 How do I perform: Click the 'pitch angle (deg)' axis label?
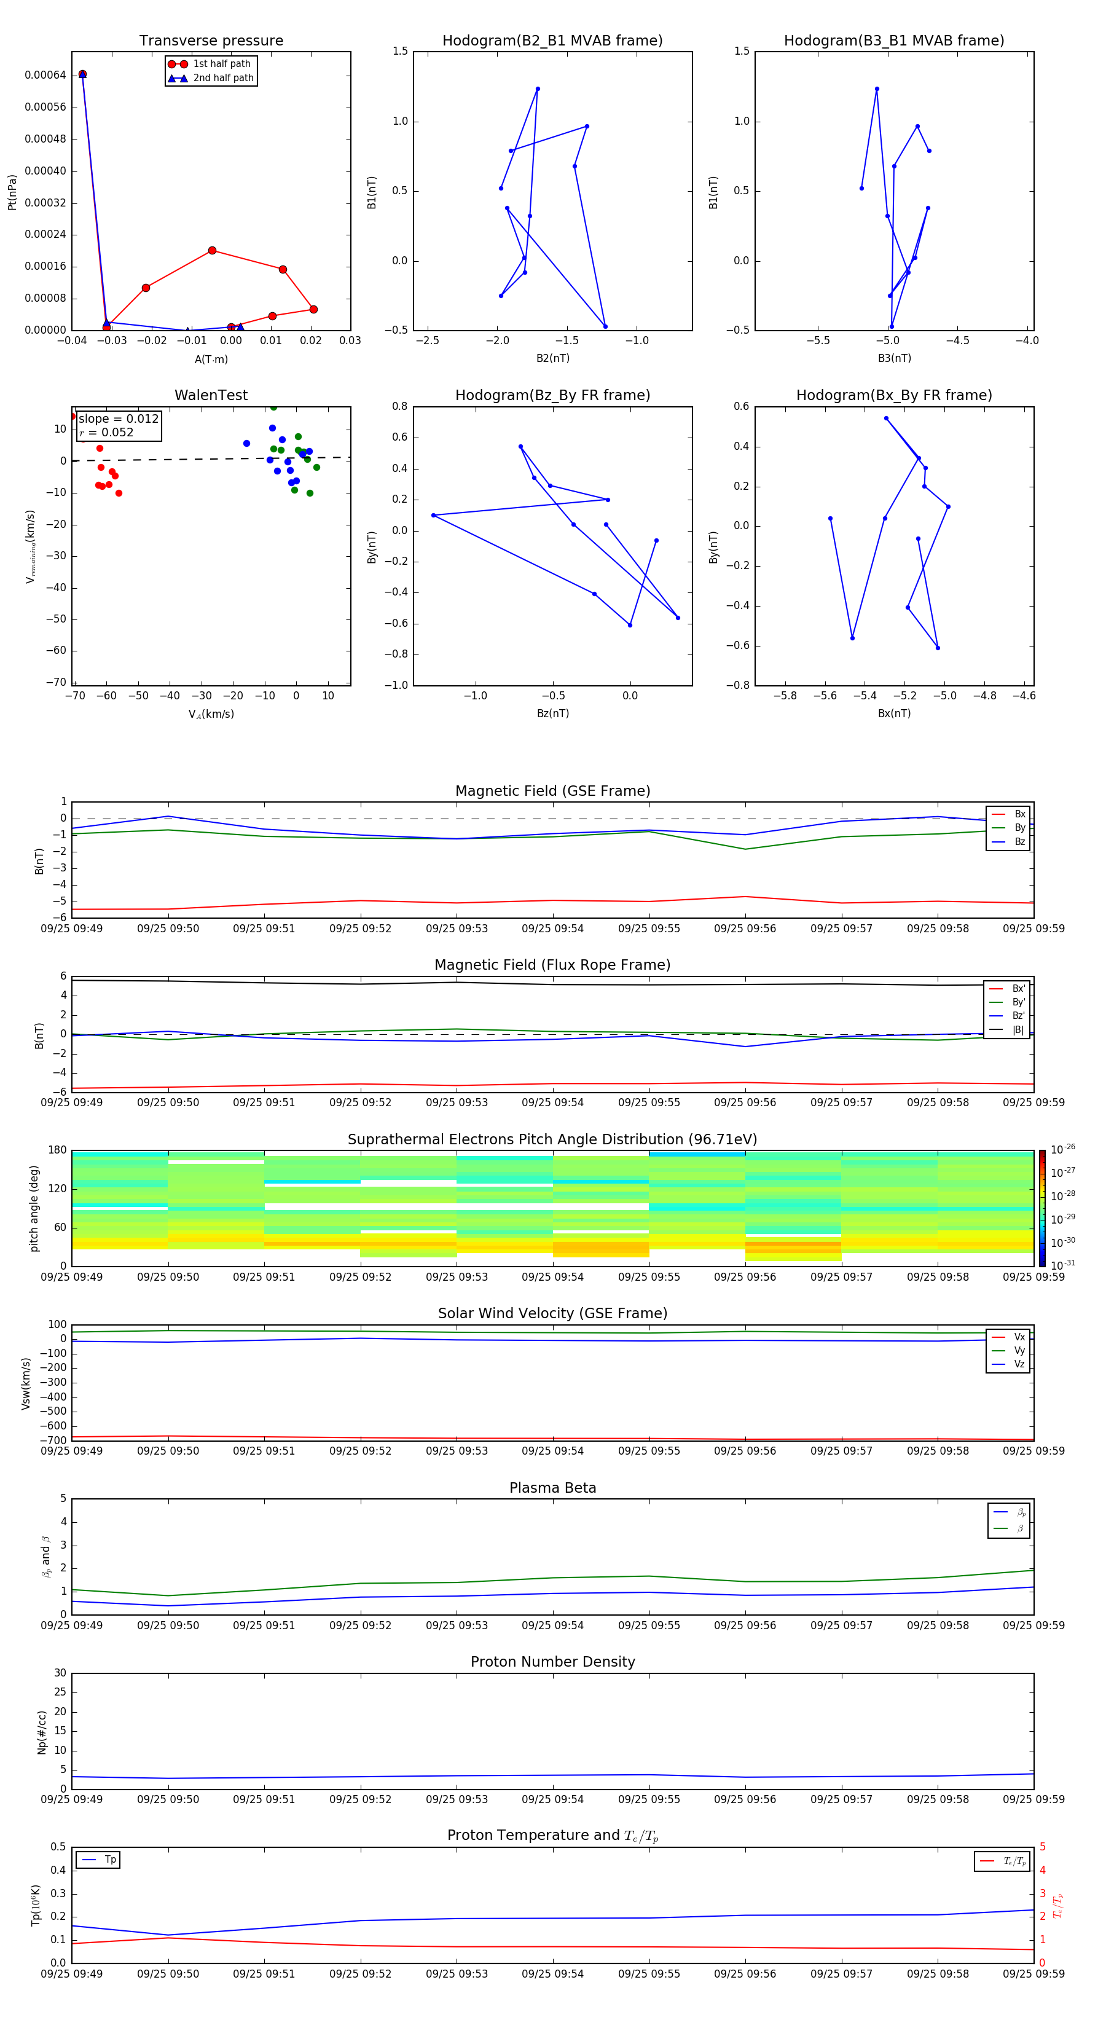(34, 1208)
